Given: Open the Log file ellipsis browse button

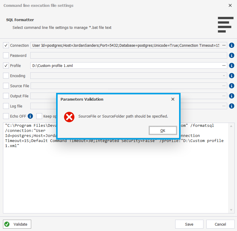Looking at the screenshot, I should tap(224, 106).
